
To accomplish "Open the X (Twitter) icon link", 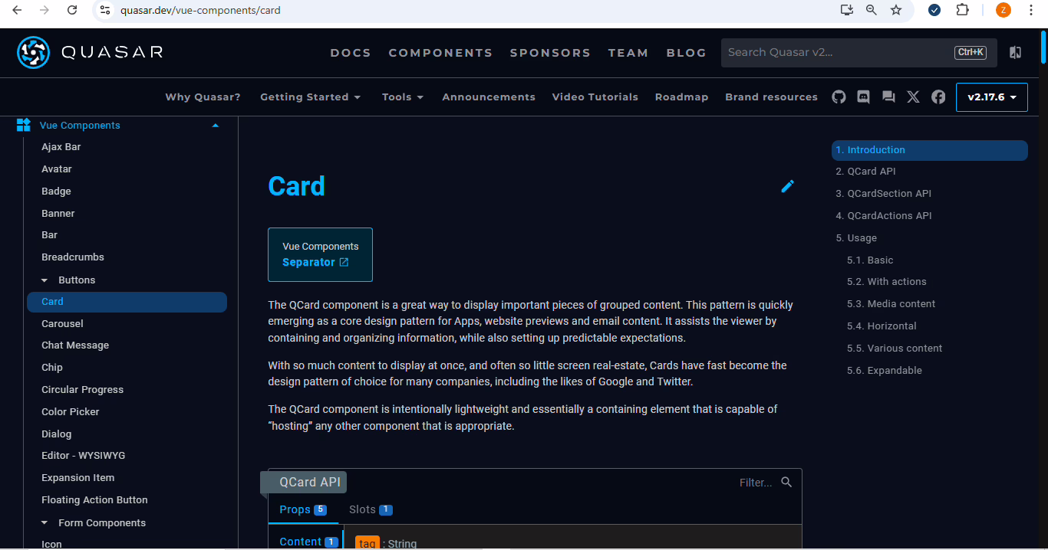I will [x=913, y=97].
